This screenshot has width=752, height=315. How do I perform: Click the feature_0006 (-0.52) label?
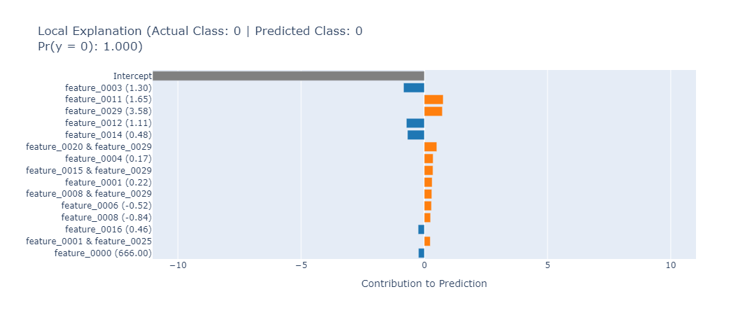[x=106, y=206]
